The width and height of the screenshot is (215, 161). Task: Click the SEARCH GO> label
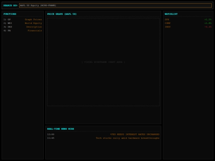(x=10, y=6)
